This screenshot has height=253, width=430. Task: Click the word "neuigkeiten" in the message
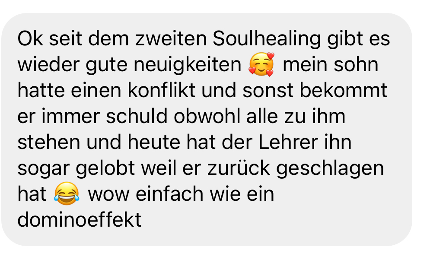tap(187, 65)
